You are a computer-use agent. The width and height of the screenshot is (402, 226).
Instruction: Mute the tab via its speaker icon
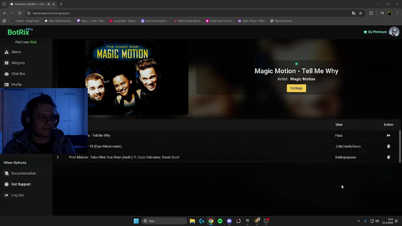click(49, 4)
